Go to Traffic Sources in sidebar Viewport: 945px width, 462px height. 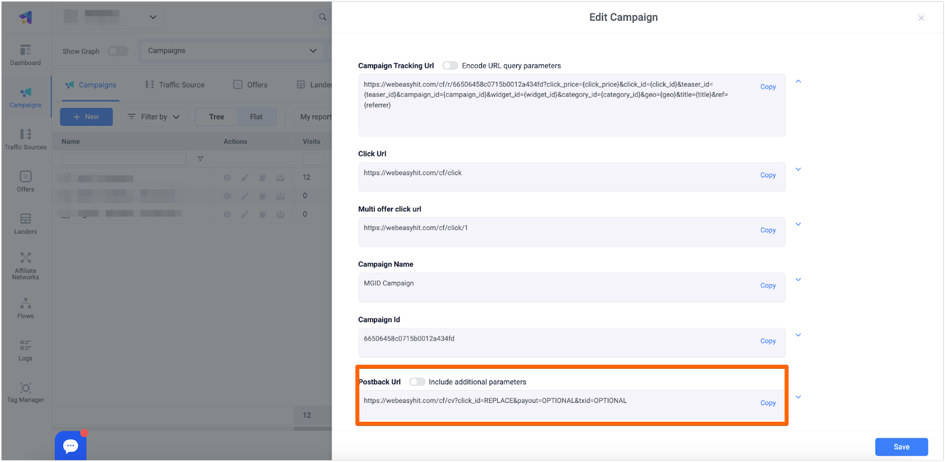point(25,139)
